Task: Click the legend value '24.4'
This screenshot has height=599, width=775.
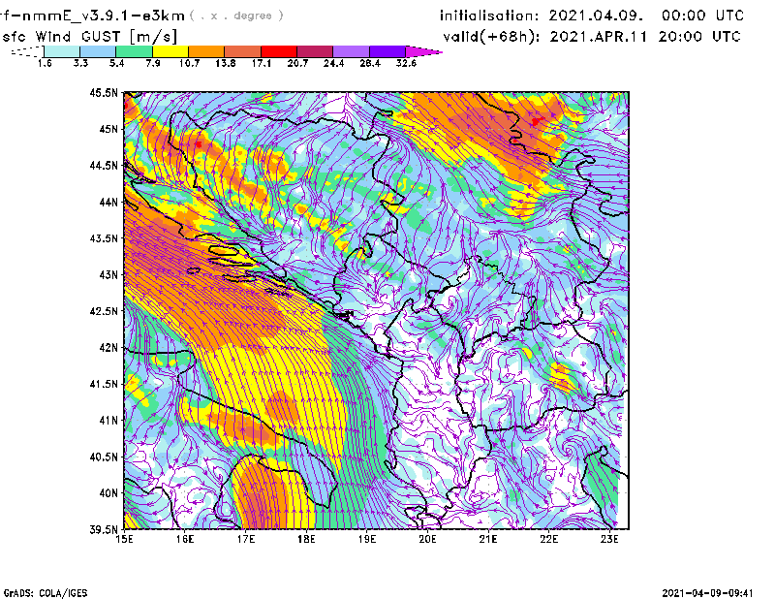Action: click(333, 63)
